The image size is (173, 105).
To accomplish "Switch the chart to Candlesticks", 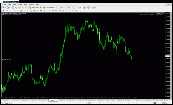I will click(62, 7).
